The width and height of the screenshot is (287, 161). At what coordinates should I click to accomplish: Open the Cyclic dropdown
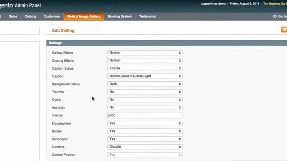pos(144,100)
